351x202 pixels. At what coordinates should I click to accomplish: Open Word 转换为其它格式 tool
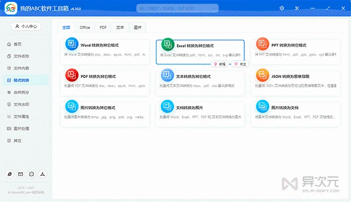[105, 52]
